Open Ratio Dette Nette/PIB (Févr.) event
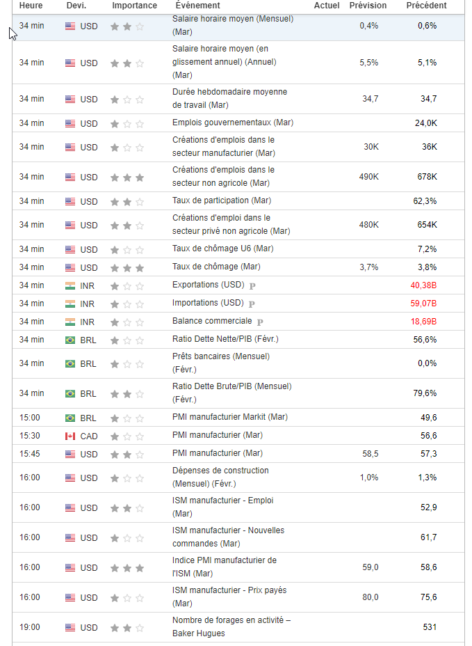 coord(225,339)
